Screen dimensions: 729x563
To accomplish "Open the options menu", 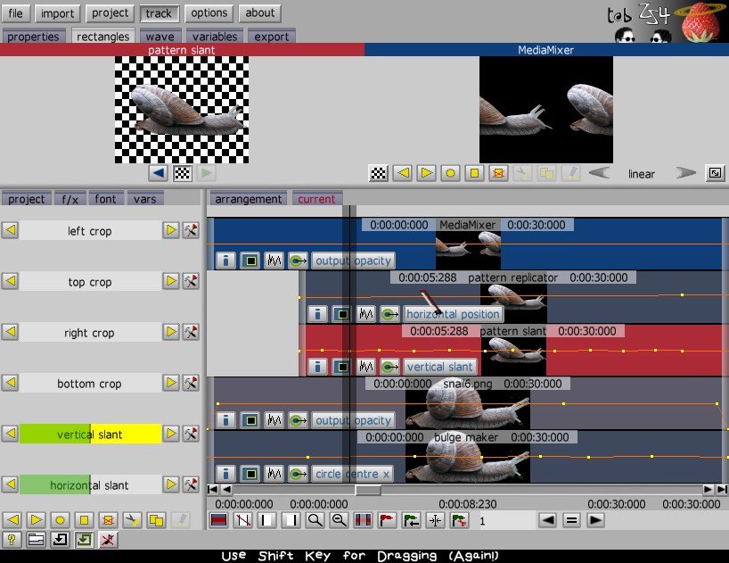I will 209,13.
